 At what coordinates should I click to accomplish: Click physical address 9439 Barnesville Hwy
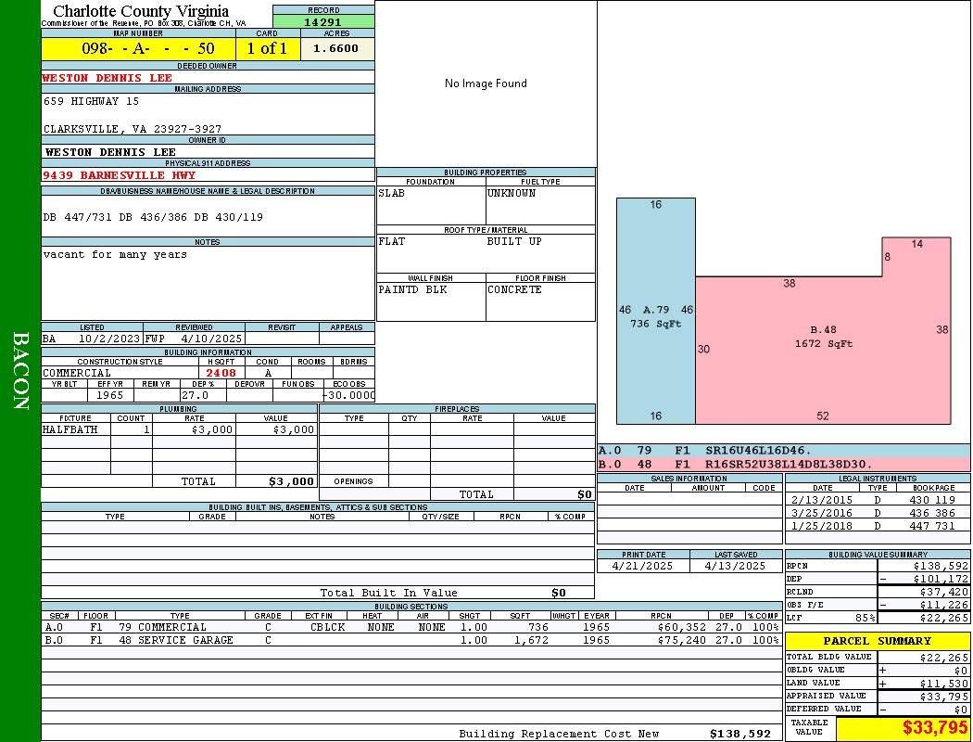click(x=119, y=174)
